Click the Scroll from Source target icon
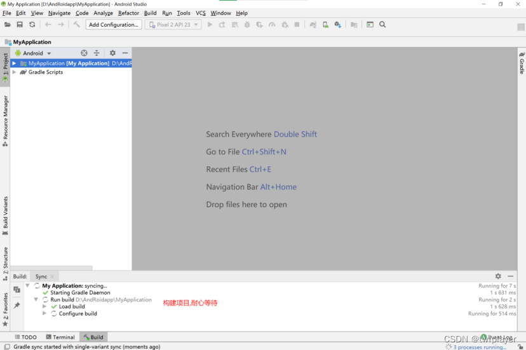The image size is (526, 350). click(84, 53)
